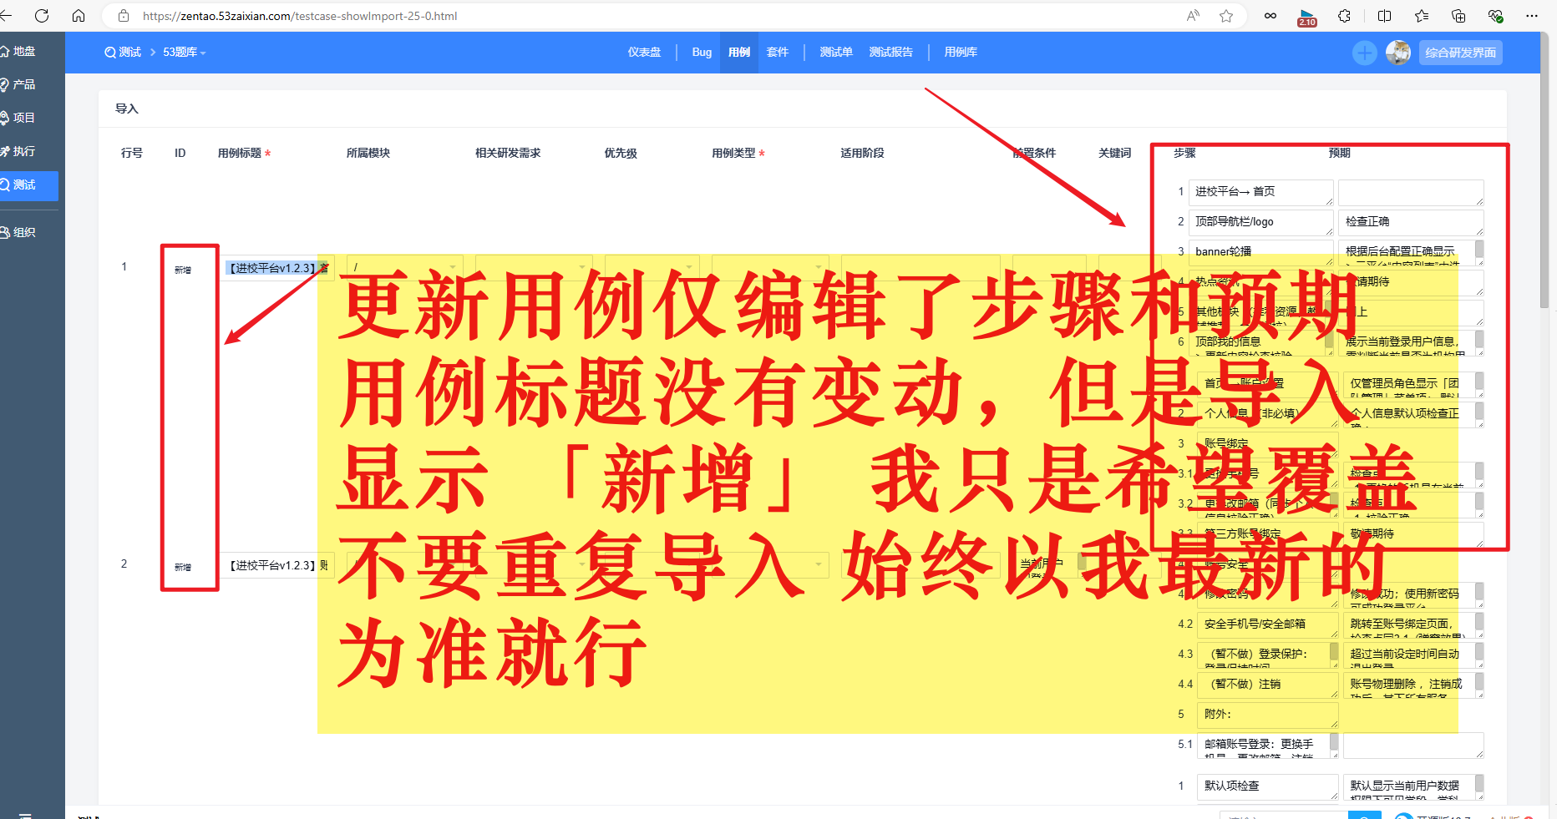
Task: Click expected field 默认显示当前用户数据
Action: coord(1413,786)
